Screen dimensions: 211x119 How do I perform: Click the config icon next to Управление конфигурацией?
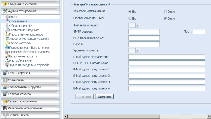click(7, 39)
